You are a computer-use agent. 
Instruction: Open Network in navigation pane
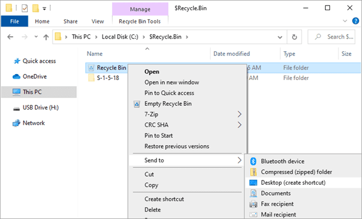(28, 123)
